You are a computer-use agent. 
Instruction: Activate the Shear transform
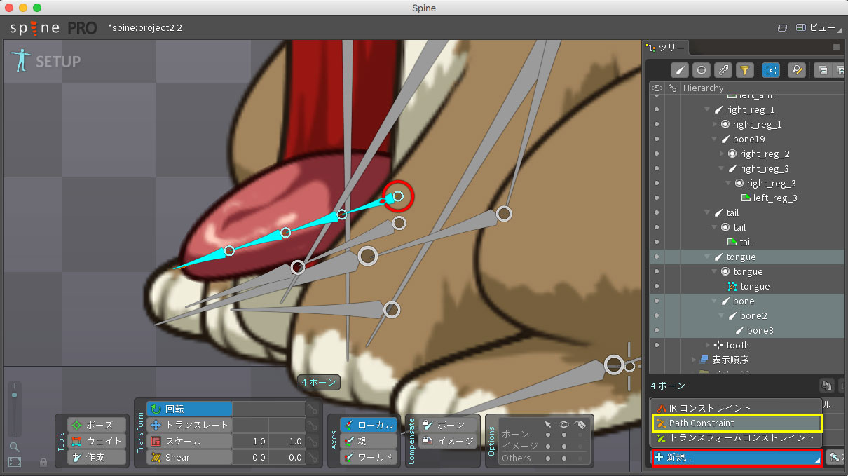click(189, 457)
